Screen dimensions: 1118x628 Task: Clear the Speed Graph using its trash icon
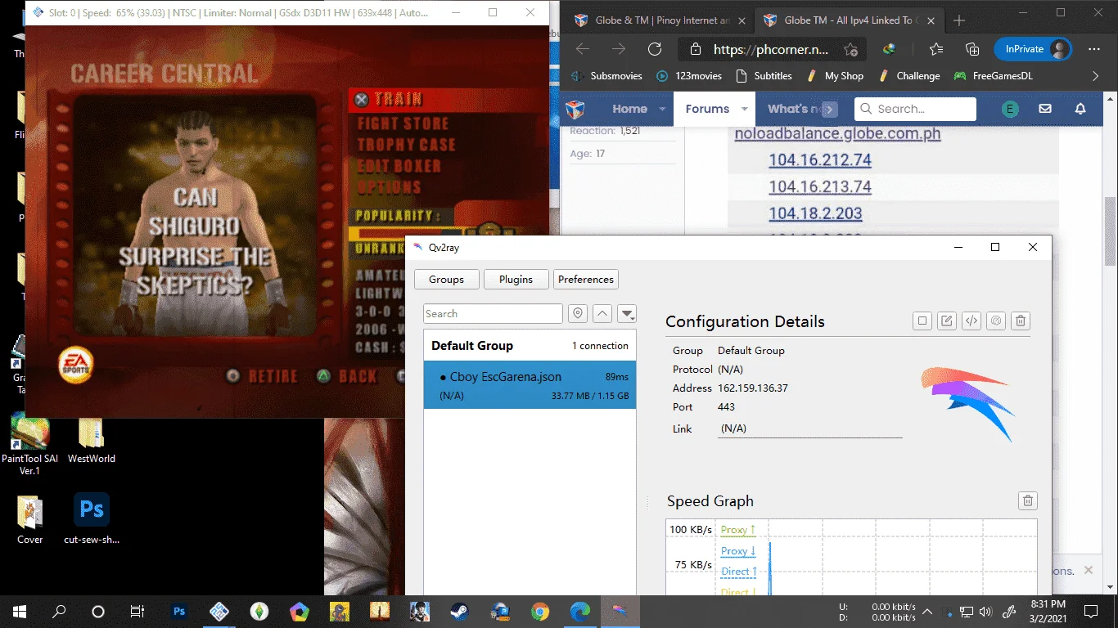point(1028,500)
